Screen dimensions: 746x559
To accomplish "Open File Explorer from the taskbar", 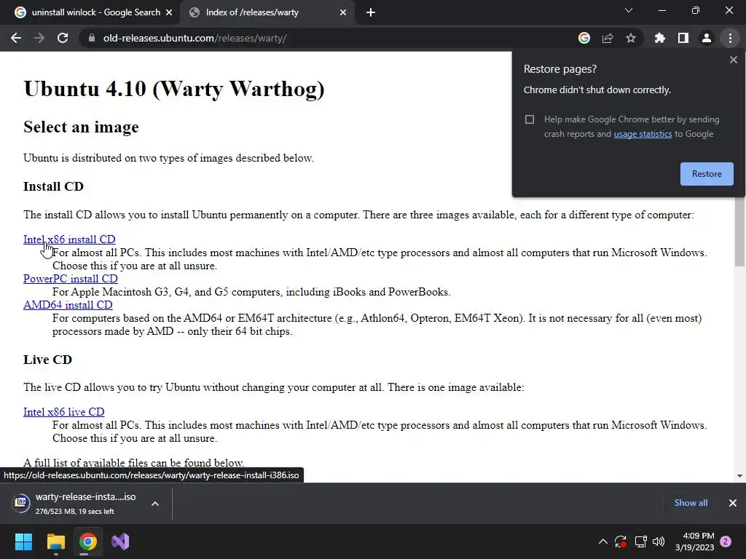I will [55, 542].
